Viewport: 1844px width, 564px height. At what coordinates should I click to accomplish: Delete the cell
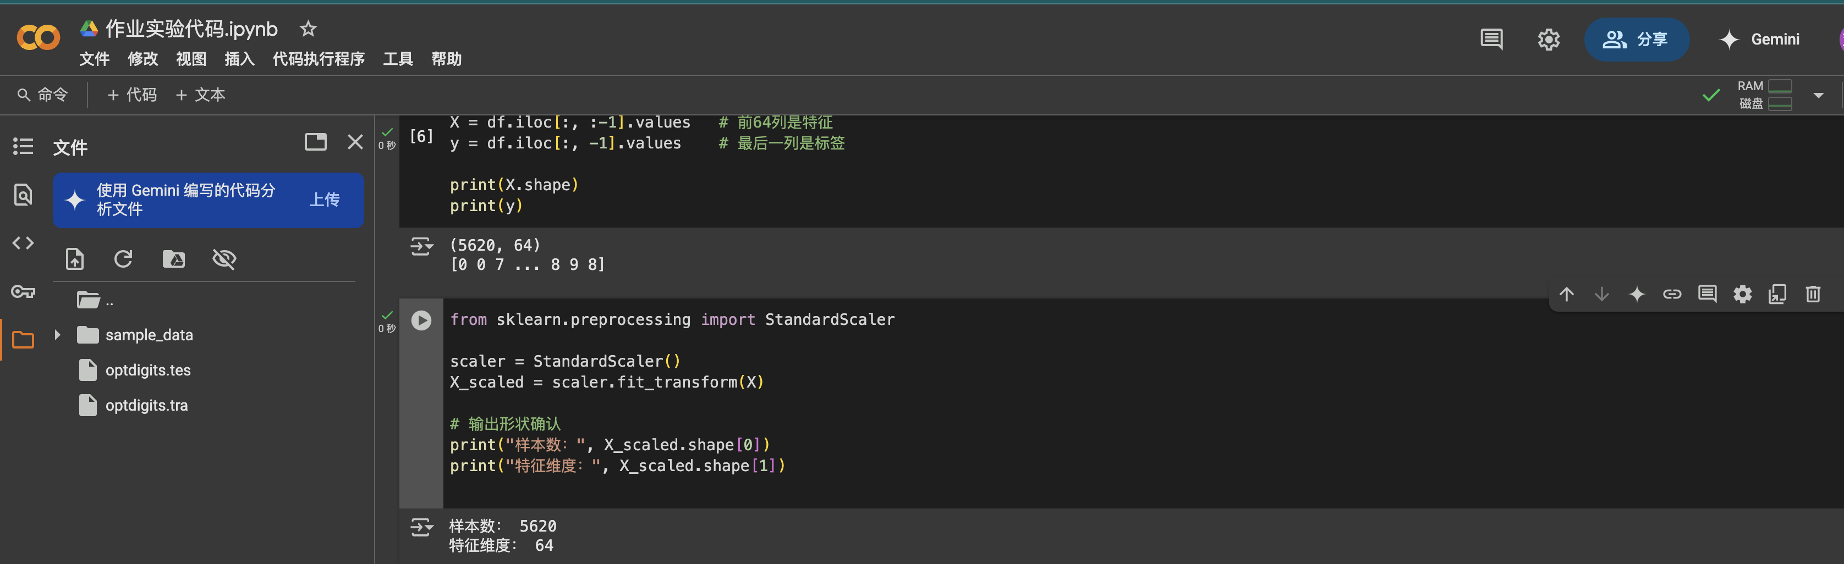pyautogui.click(x=1813, y=294)
